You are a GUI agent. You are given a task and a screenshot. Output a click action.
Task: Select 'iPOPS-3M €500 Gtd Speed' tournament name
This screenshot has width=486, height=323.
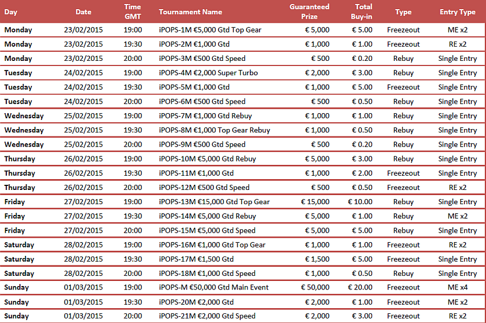click(202, 59)
